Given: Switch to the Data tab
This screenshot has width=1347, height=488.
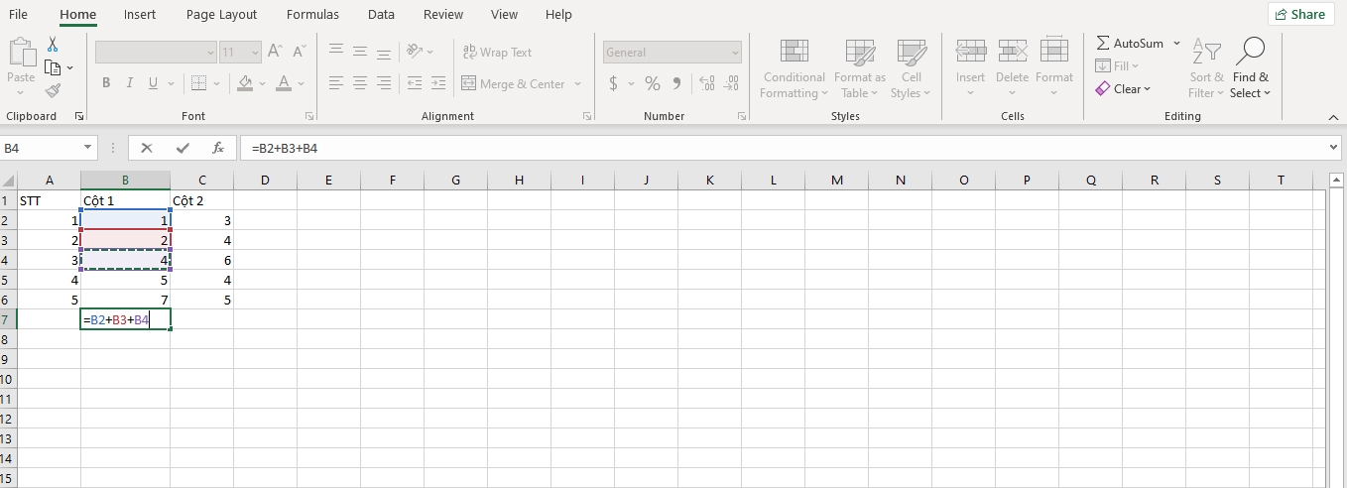Looking at the screenshot, I should point(381,14).
